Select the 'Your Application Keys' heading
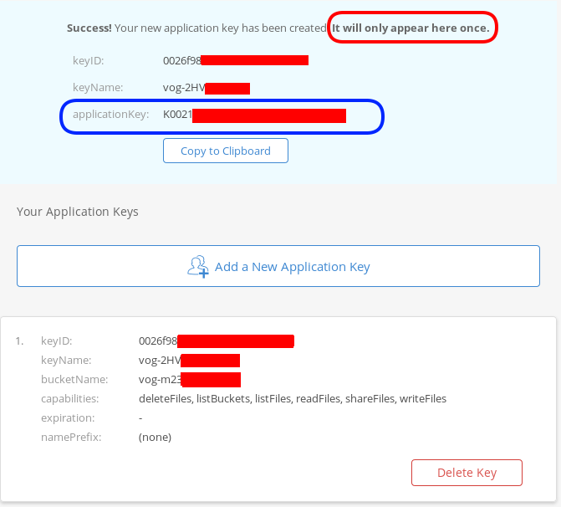Viewport: 561px width, 507px height. (77, 212)
